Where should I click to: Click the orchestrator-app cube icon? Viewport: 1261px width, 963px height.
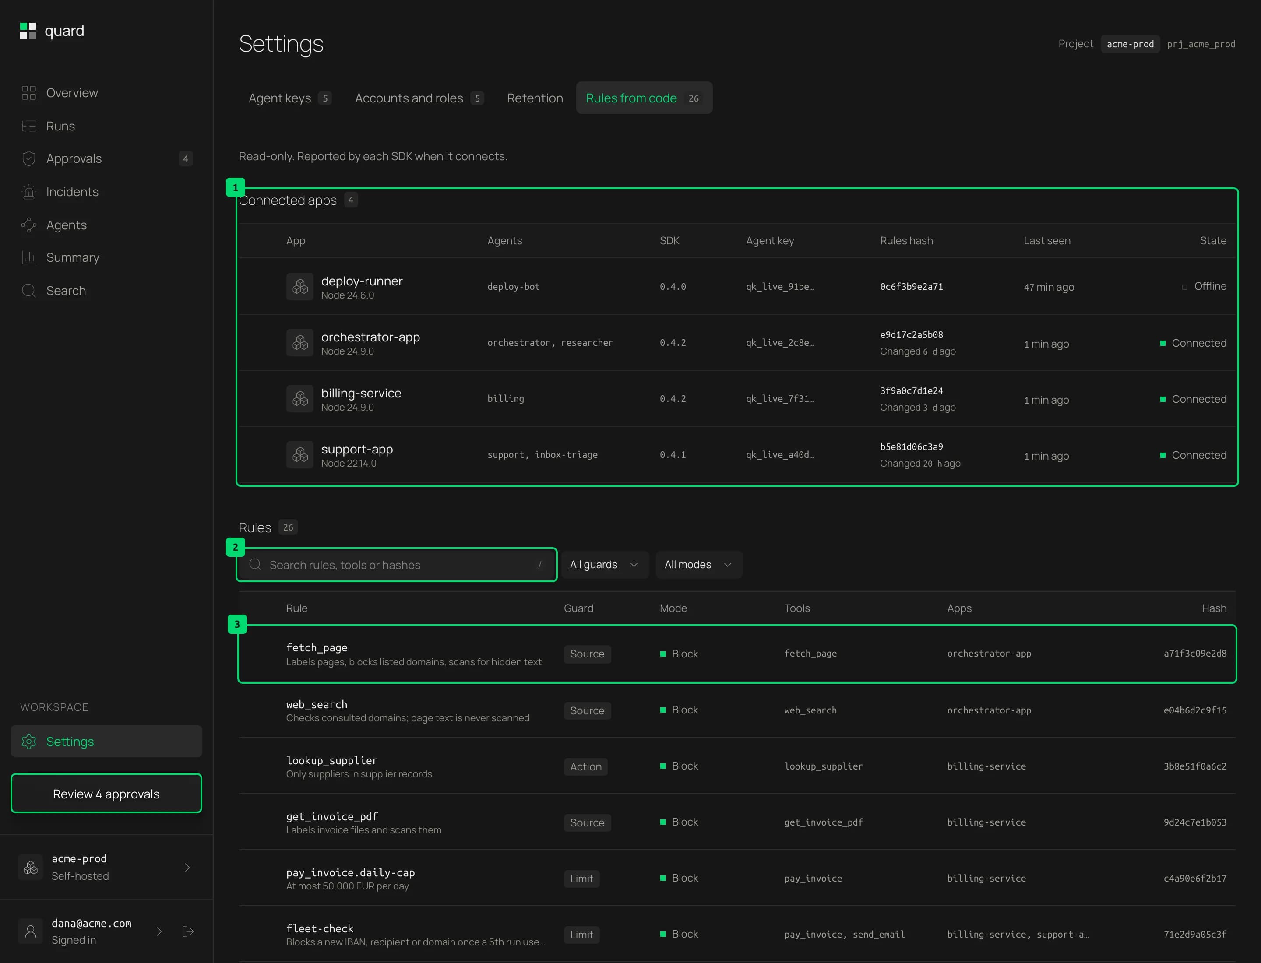pos(300,343)
